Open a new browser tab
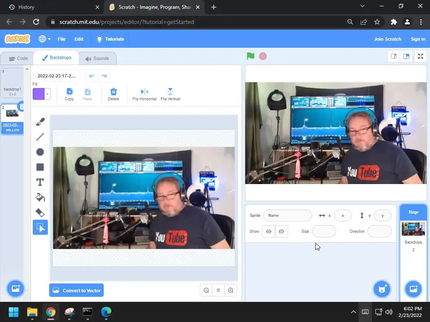 point(214,7)
